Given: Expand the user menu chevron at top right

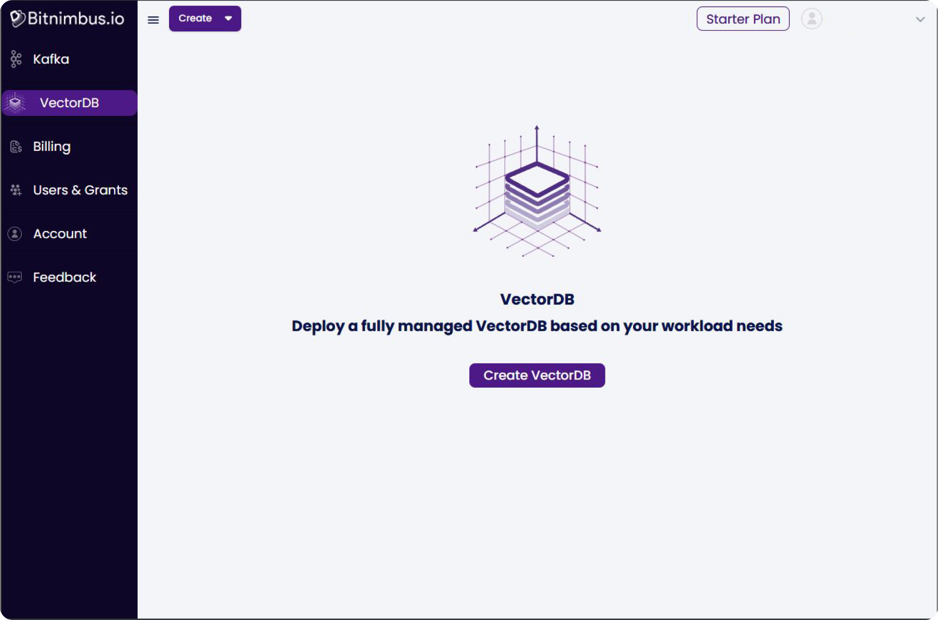Looking at the screenshot, I should click(x=920, y=20).
